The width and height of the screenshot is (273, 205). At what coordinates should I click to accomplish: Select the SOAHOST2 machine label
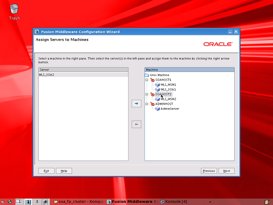[x=163, y=94]
